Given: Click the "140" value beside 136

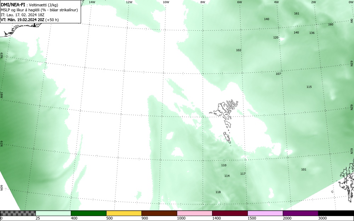Looking at the screenshot, I should coord(296,32).
